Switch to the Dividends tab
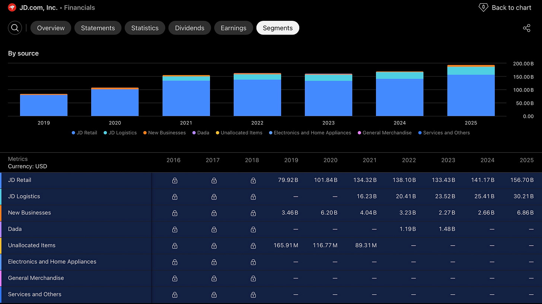The height and width of the screenshot is (304, 542). pos(189,28)
